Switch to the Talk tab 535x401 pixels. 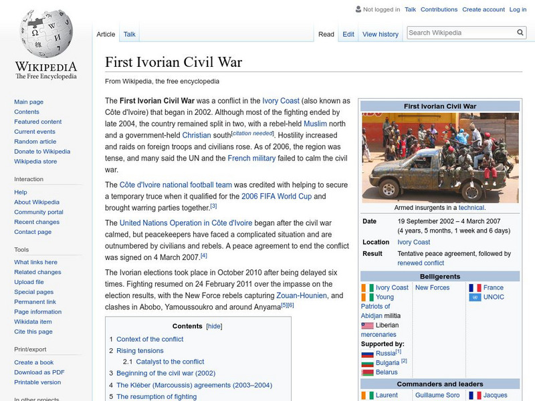128,33
